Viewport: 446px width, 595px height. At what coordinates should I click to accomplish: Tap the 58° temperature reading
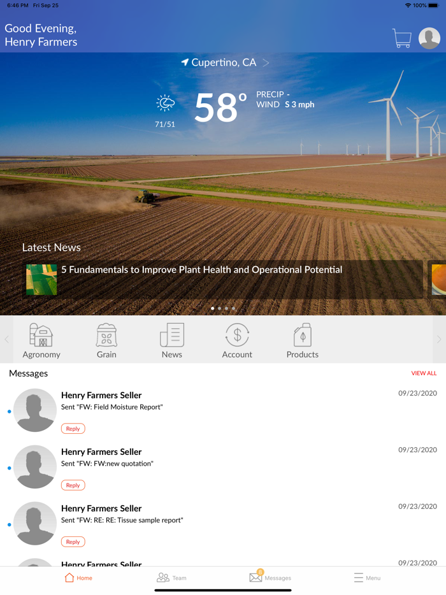click(220, 108)
